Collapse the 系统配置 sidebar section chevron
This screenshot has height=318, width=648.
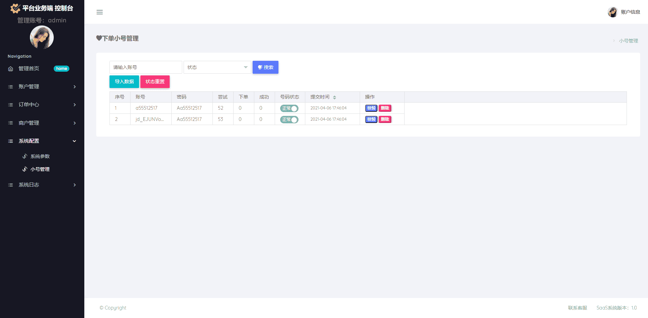point(74,141)
